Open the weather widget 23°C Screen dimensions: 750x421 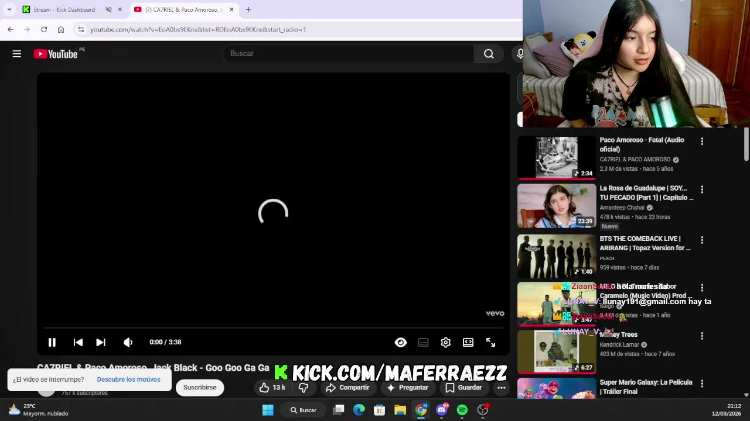pos(38,410)
